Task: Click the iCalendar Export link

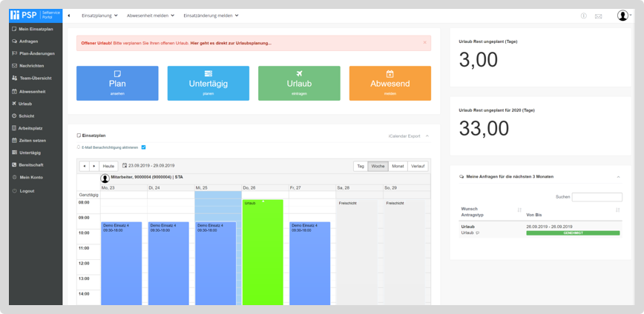Action: coord(404,136)
